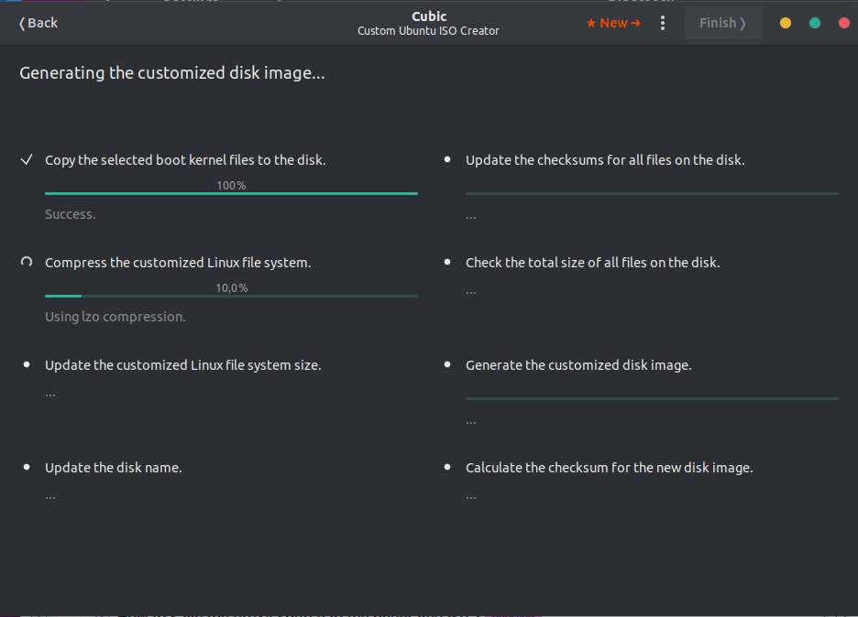
Task: Click the 10,0% compression progress bar
Action: tap(231, 296)
